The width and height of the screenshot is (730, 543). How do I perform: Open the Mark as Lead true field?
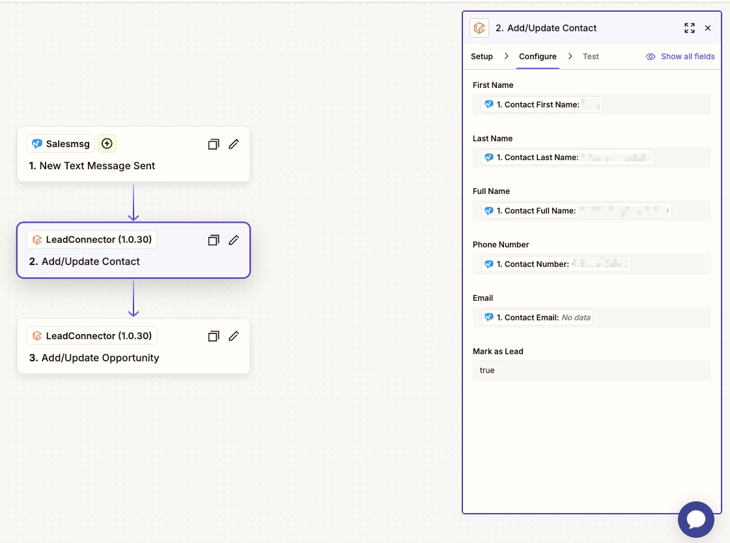tap(592, 371)
